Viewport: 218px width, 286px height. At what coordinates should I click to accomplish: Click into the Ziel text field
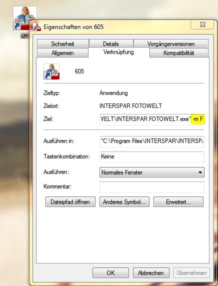pyautogui.click(x=152, y=119)
